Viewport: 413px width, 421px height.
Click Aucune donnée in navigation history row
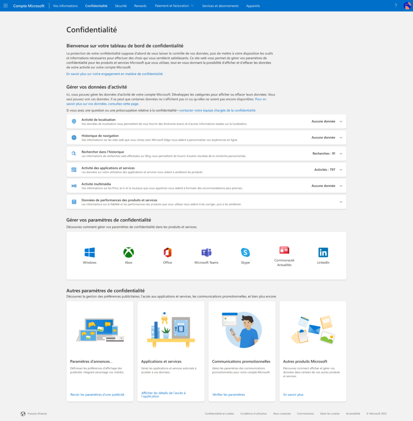click(323, 137)
